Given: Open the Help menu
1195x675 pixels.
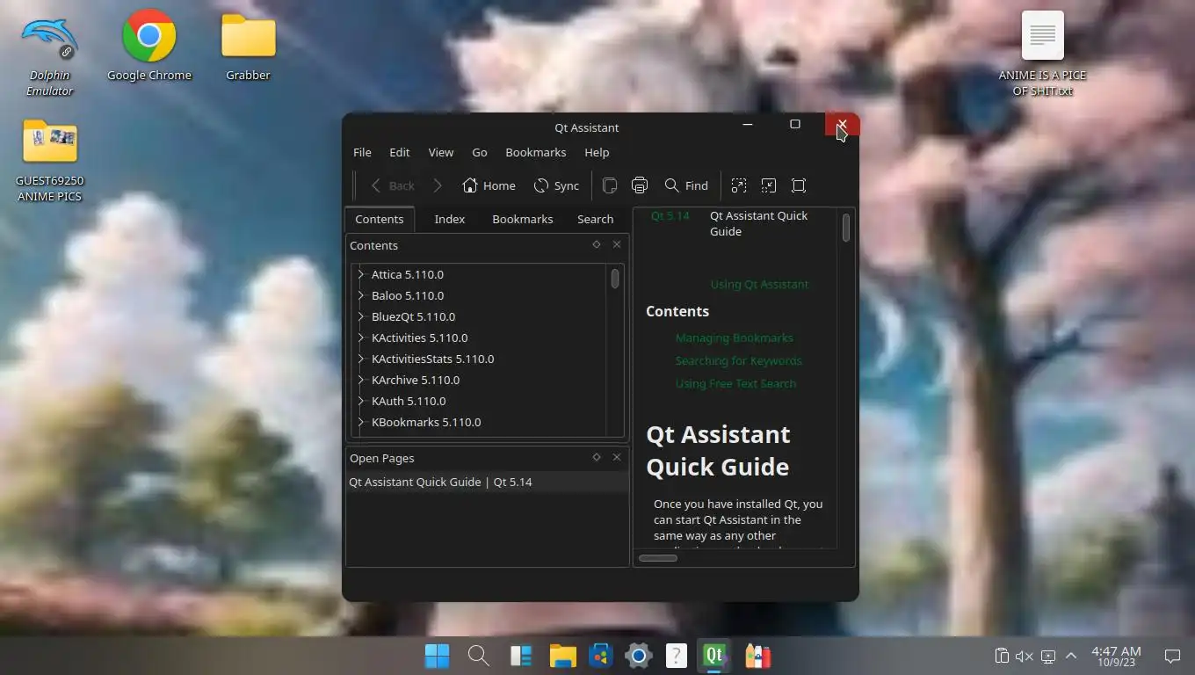Looking at the screenshot, I should pyautogui.click(x=597, y=152).
